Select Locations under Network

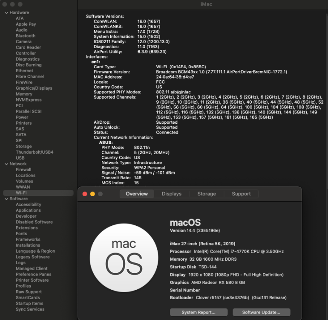pos(26,175)
